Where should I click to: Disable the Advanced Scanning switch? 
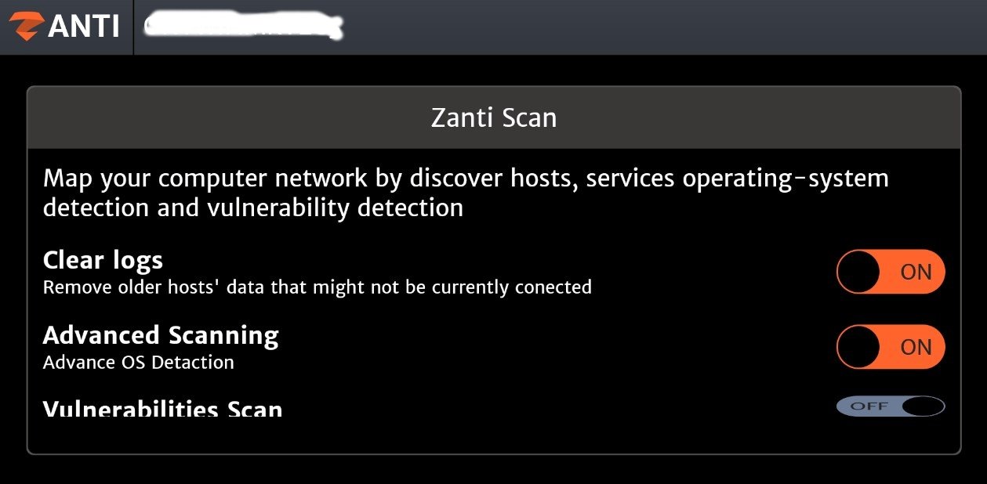click(891, 347)
